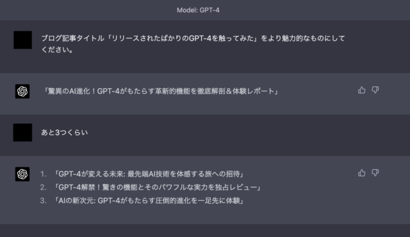
Task: Click the second line ください。 of first prompt
Action: coord(57,50)
